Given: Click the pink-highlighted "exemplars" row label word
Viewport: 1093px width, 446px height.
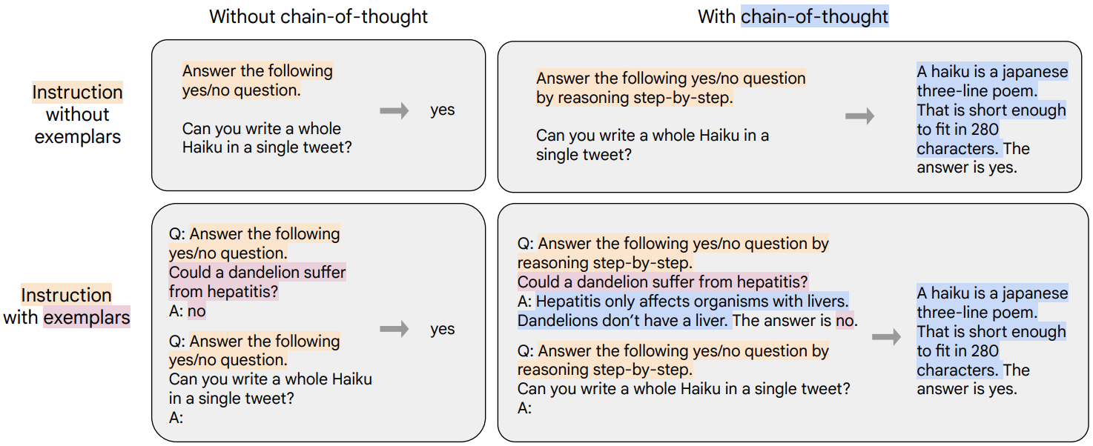Looking at the screenshot, I should coord(86,318).
